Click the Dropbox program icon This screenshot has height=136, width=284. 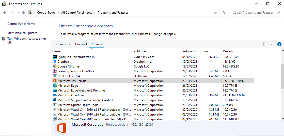55,62
